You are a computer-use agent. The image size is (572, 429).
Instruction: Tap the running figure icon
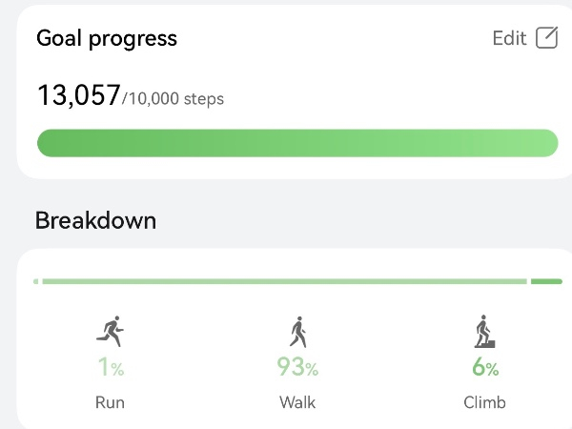click(111, 332)
